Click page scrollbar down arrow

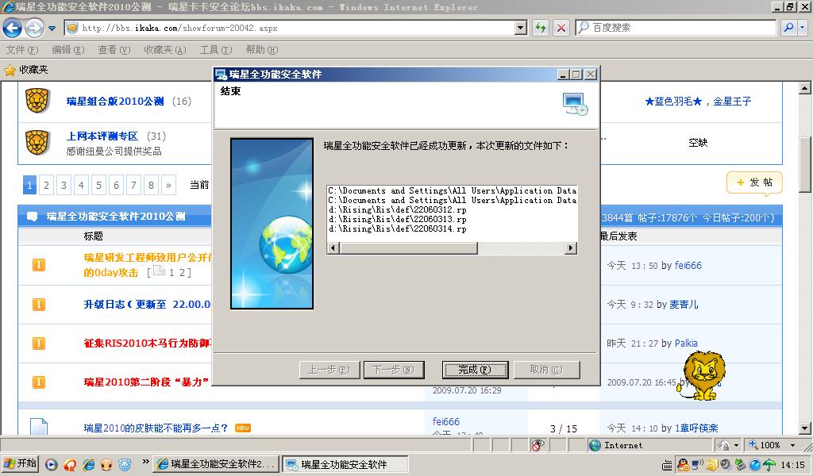pos(805,428)
